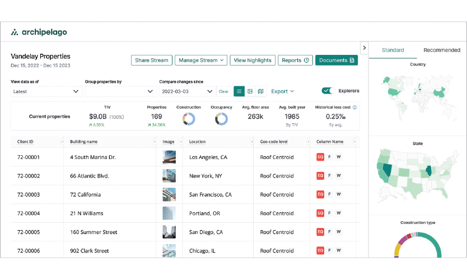This screenshot has height=280, width=467.
Task: Click F badge in row 72-00005
Action: click(329, 232)
